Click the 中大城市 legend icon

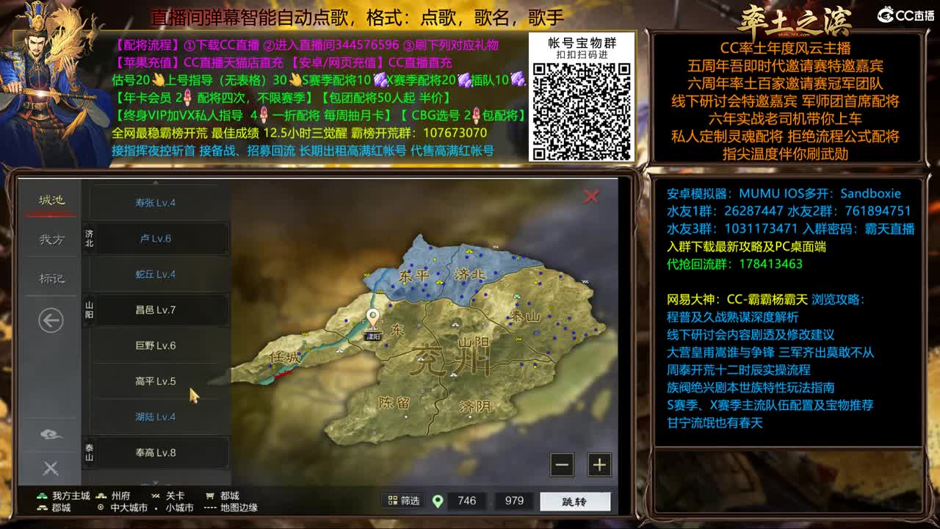101,508
